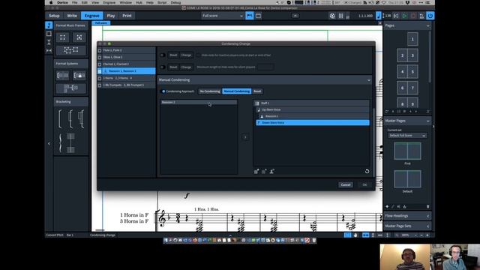Collapse the left panel with the arrow
The image size is (480, 270).
[x=49, y=143]
